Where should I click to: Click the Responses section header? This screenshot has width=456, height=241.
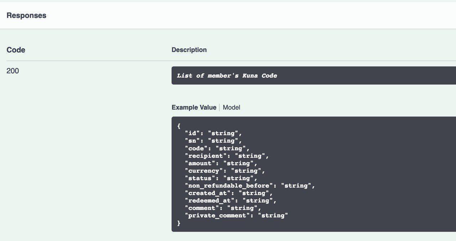pos(26,15)
